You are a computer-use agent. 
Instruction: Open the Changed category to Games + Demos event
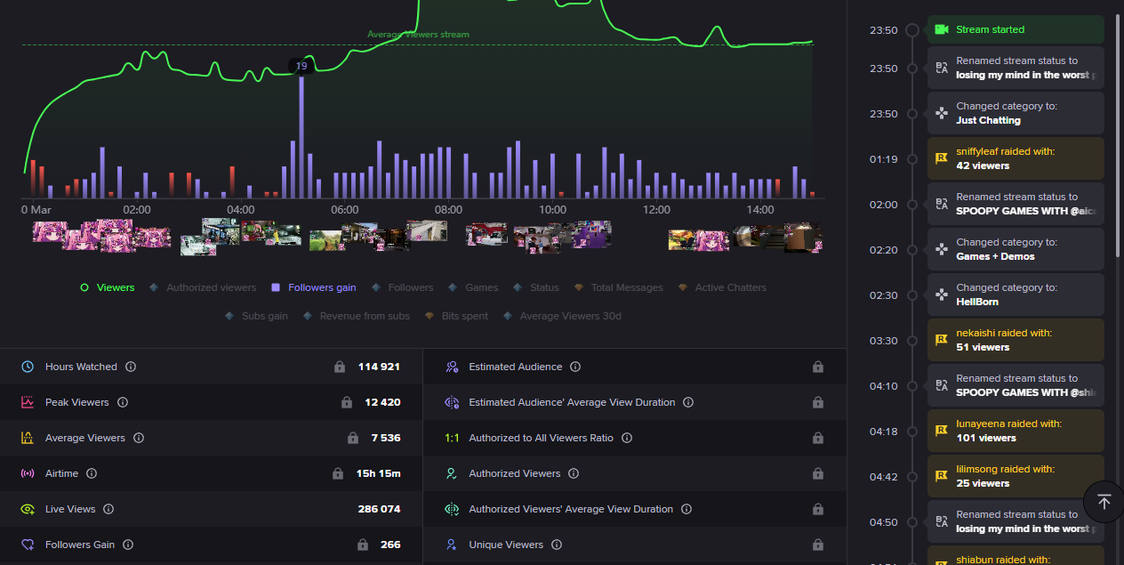click(x=1016, y=249)
